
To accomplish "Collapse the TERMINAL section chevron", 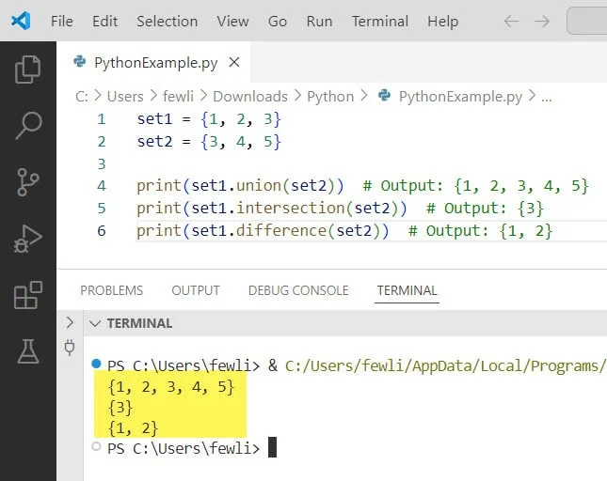I will [95, 323].
